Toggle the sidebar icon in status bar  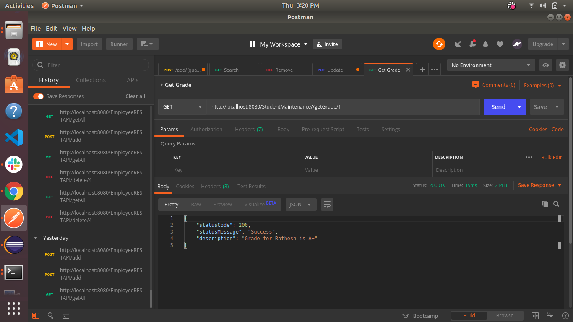[x=36, y=316]
